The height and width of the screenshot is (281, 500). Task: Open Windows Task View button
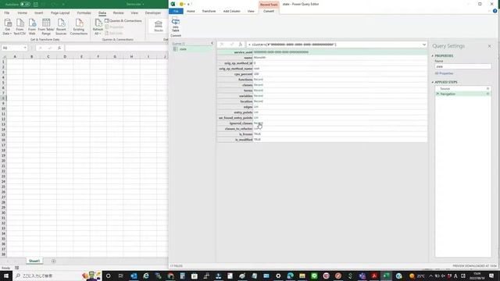point(120,276)
